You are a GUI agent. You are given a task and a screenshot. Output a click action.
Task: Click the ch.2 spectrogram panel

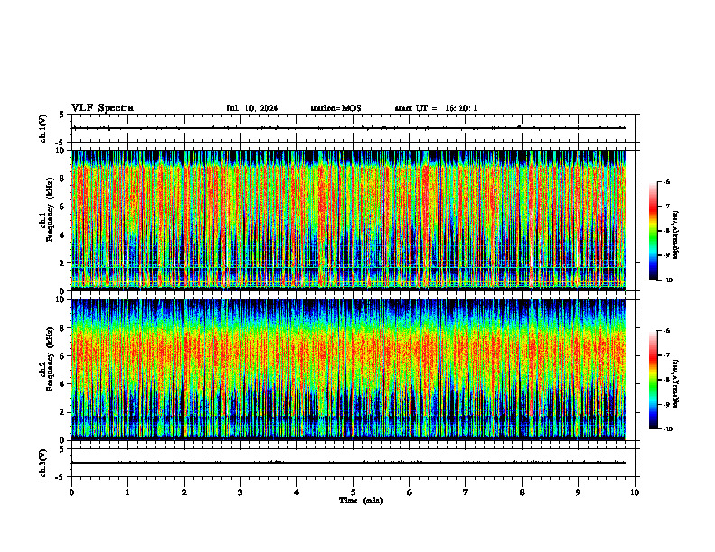click(348, 370)
